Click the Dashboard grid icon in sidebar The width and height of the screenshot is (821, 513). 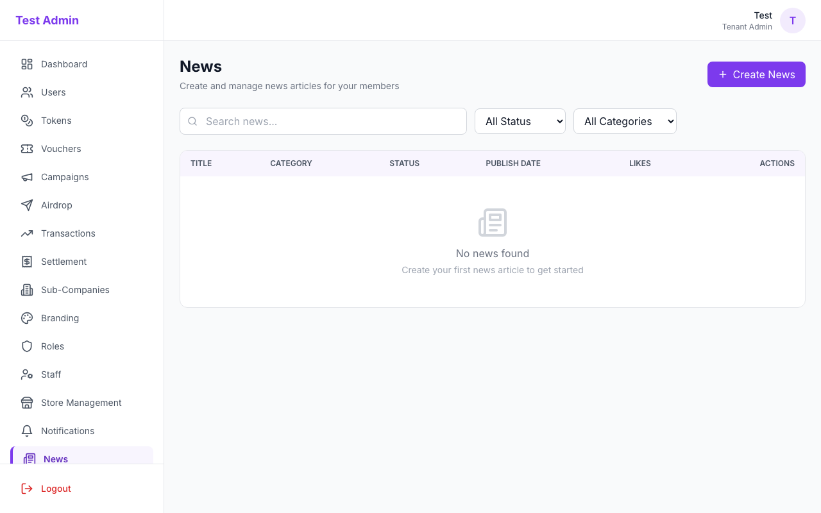27,64
